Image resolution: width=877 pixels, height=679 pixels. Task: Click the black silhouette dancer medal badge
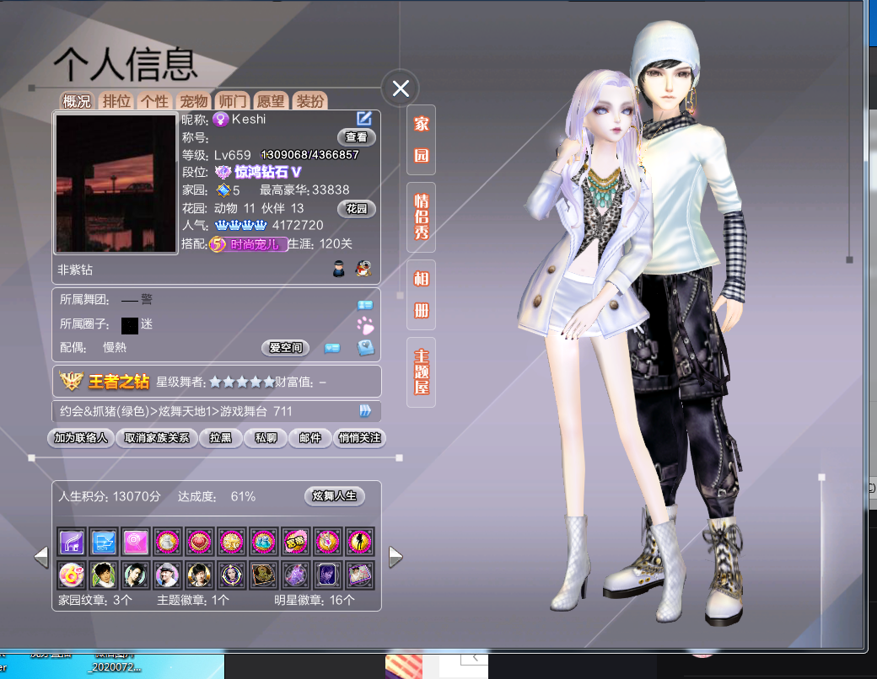359,542
